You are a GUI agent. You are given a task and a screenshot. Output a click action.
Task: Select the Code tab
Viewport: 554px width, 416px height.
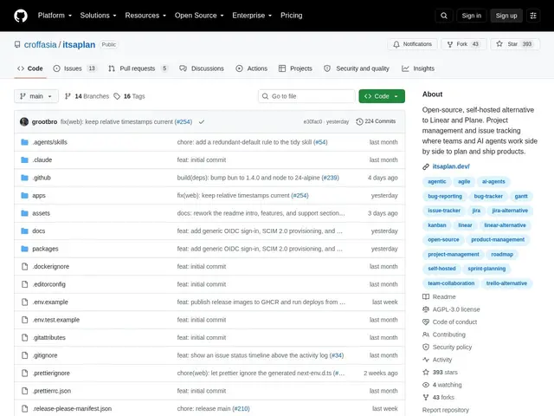pos(30,68)
